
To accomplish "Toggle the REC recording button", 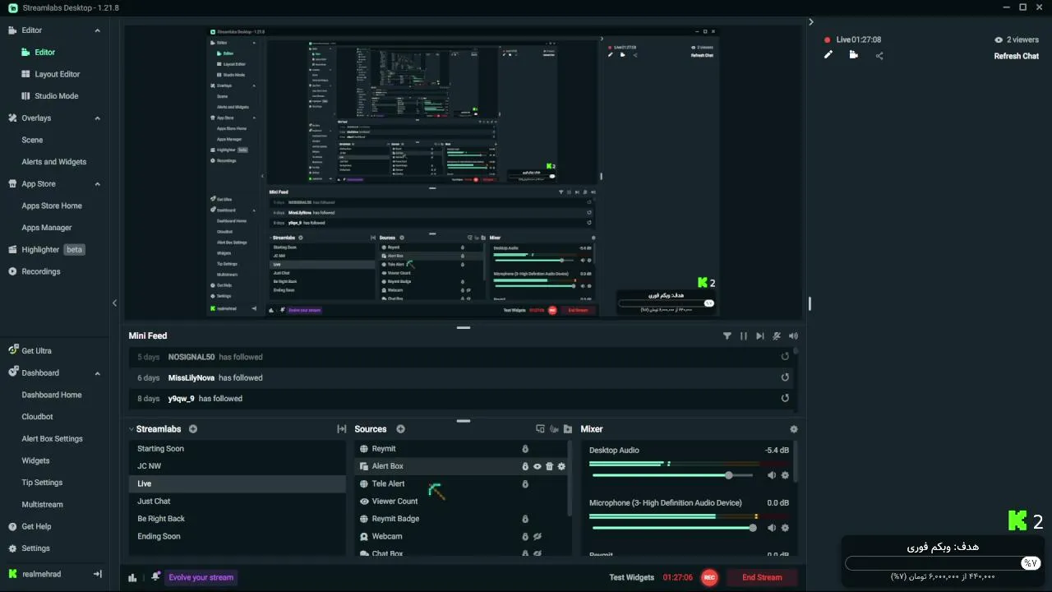I will point(709,577).
